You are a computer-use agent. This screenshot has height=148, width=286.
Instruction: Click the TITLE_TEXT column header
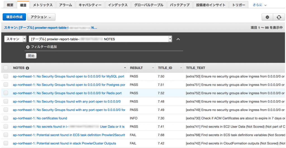[x=196, y=68]
